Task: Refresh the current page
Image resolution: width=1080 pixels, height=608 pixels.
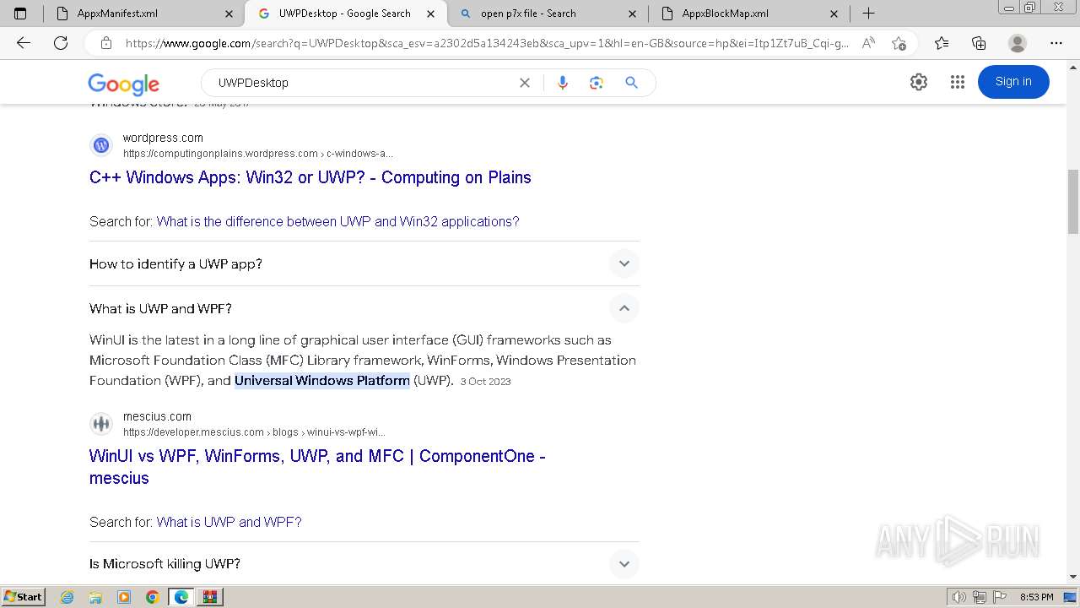Action: point(61,43)
